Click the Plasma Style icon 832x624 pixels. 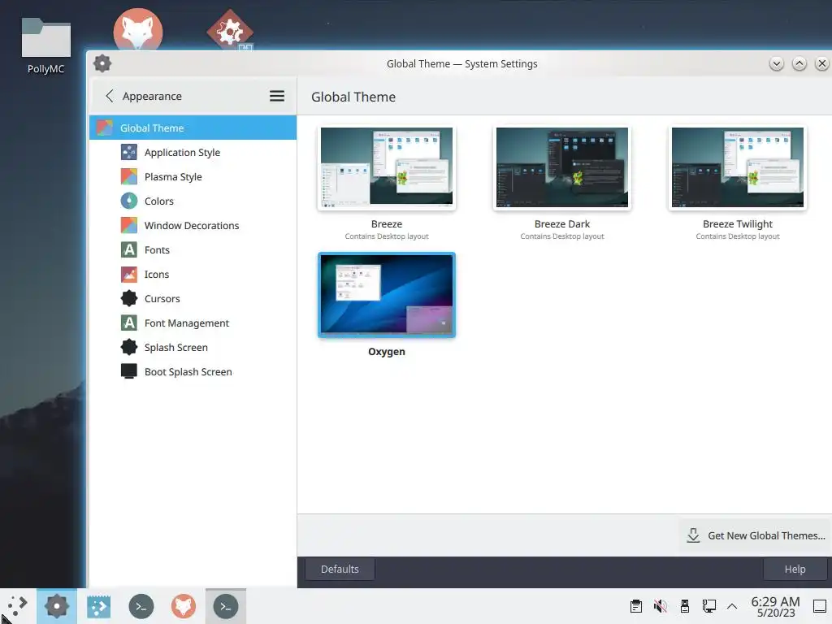[129, 176]
